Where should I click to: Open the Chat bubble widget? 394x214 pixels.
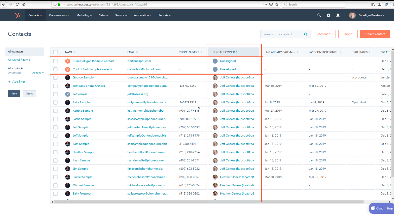point(377,208)
